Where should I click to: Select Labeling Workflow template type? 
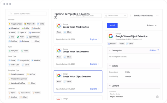click(x=17, y=83)
